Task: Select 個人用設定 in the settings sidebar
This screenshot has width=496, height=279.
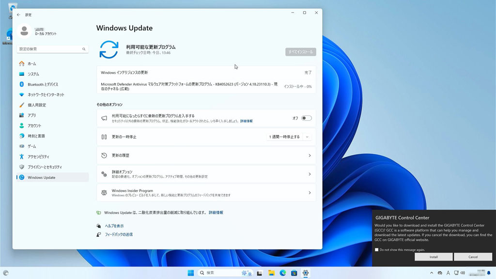Action: [x=37, y=105]
